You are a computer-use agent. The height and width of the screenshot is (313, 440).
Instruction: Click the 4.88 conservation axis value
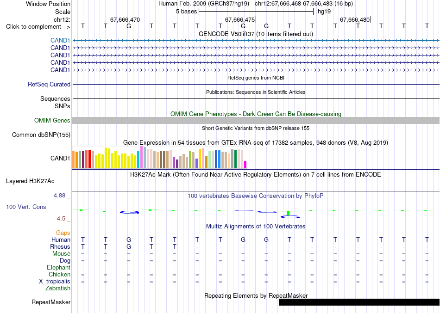pyautogui.click(x=60, y=196)
